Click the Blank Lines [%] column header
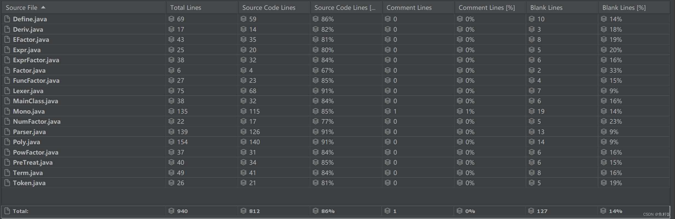The height and width of the screenshot is (219, 675). (x=634, y=8)
